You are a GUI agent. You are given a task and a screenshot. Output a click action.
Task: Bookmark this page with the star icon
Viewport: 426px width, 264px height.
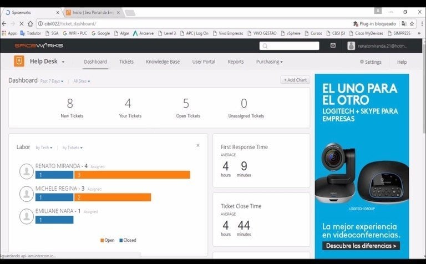pos(412,24)
